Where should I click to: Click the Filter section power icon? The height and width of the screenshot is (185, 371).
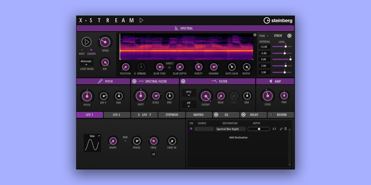[183, 81]
